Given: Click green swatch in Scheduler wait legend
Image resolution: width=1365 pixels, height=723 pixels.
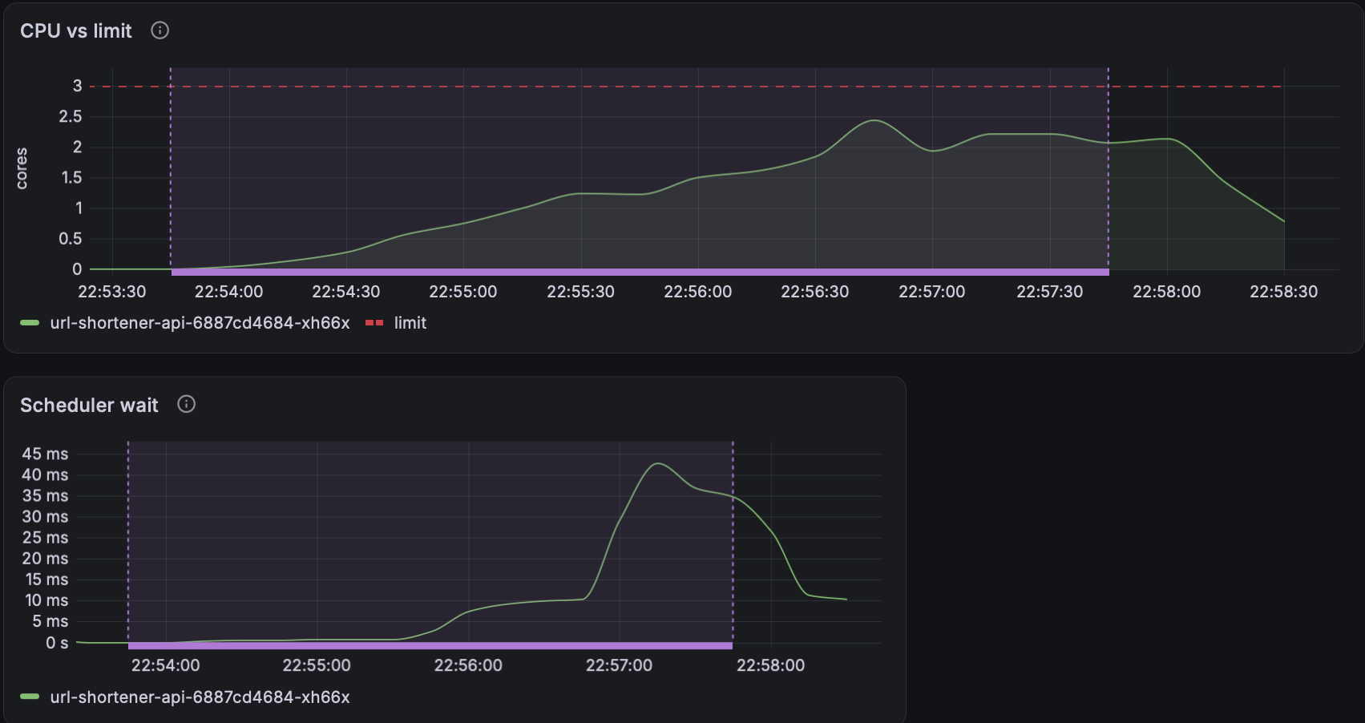Looking at the screenshot, I should (30, 697).
